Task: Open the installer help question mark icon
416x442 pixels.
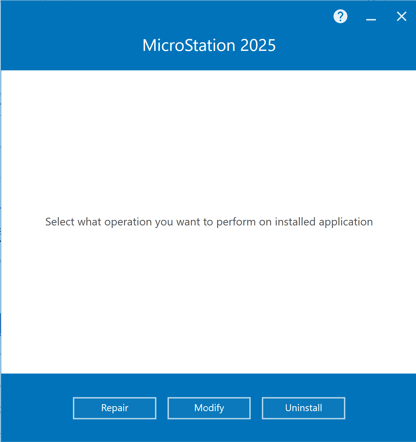Action: 340,16
